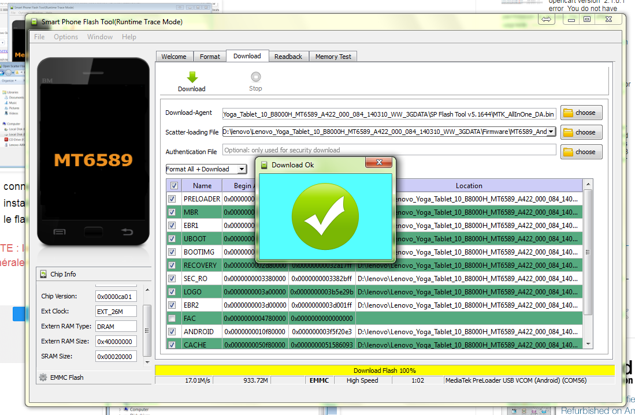This screenshot has height=415, width=635.
Task: Choose Download-Agent file
Action: click(581, 113)
